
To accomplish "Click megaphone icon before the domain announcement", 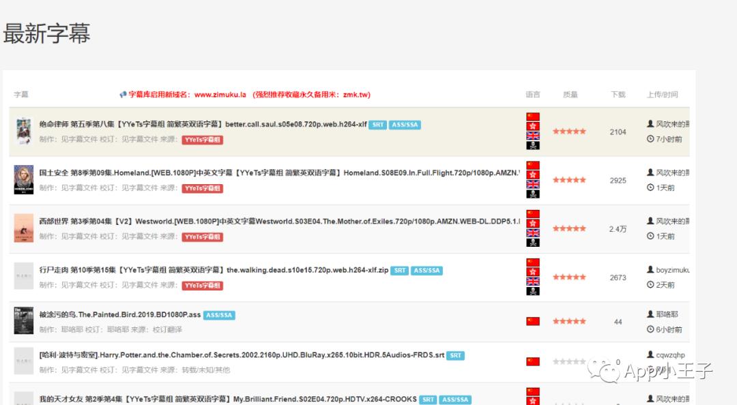I will pyautogui.click(x=123, y=95).
